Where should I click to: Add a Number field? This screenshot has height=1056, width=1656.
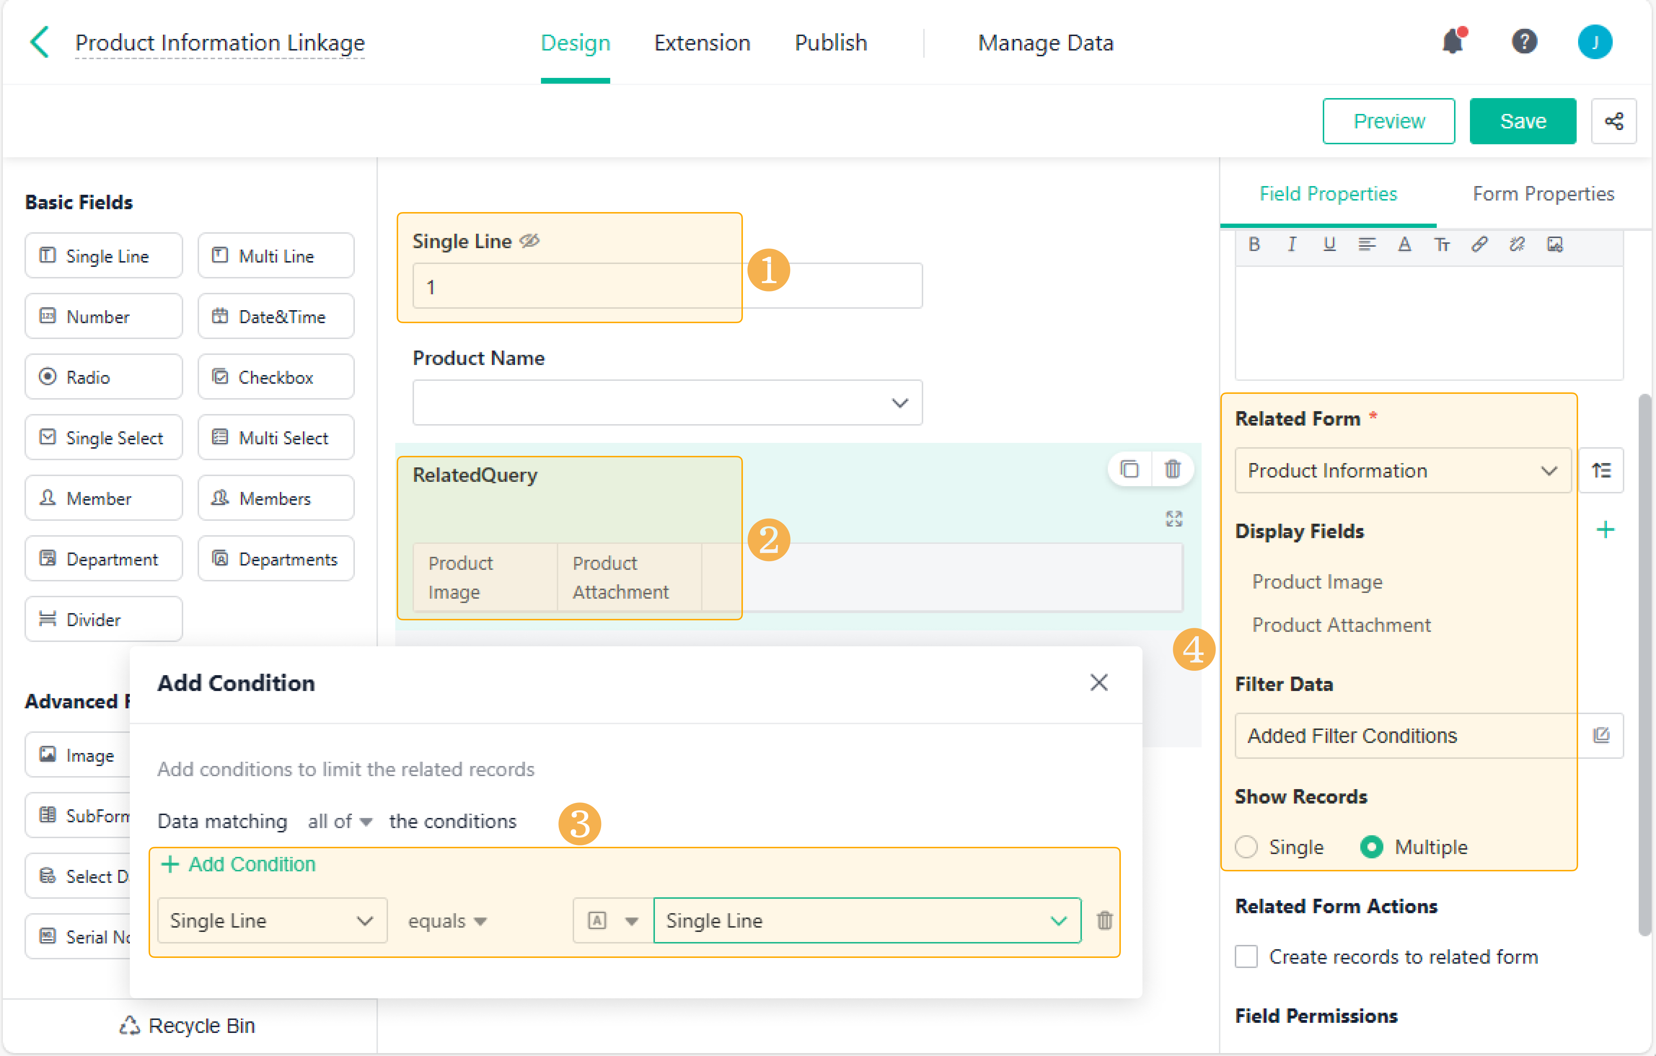click(x=104, y=316)
